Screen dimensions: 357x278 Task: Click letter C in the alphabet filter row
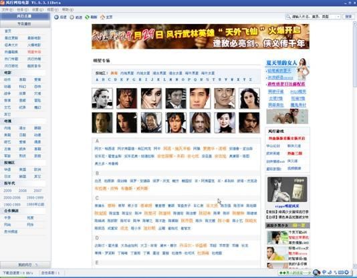coord(109,80)
